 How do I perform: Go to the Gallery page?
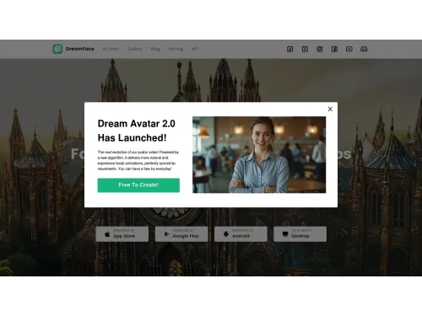135,49
